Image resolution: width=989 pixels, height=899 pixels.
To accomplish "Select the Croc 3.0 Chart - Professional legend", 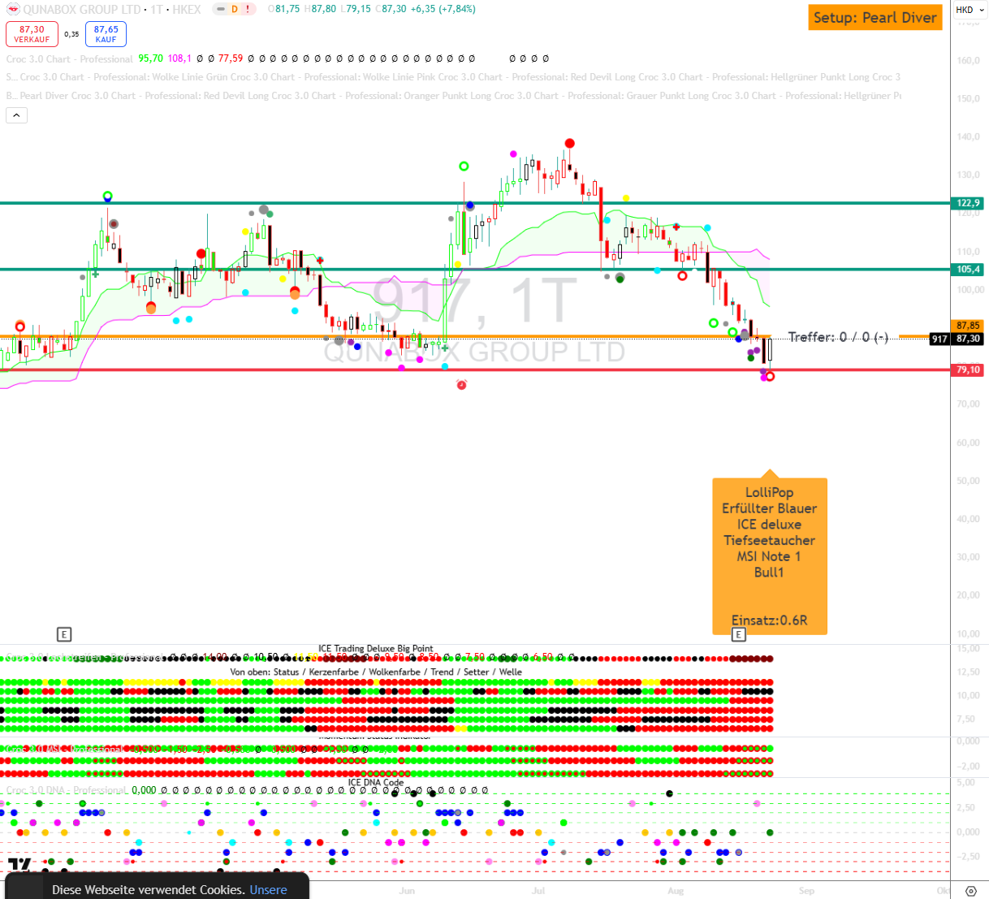I will tap(69, 58).
